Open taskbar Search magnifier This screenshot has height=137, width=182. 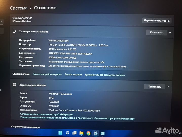click(67, 133)
